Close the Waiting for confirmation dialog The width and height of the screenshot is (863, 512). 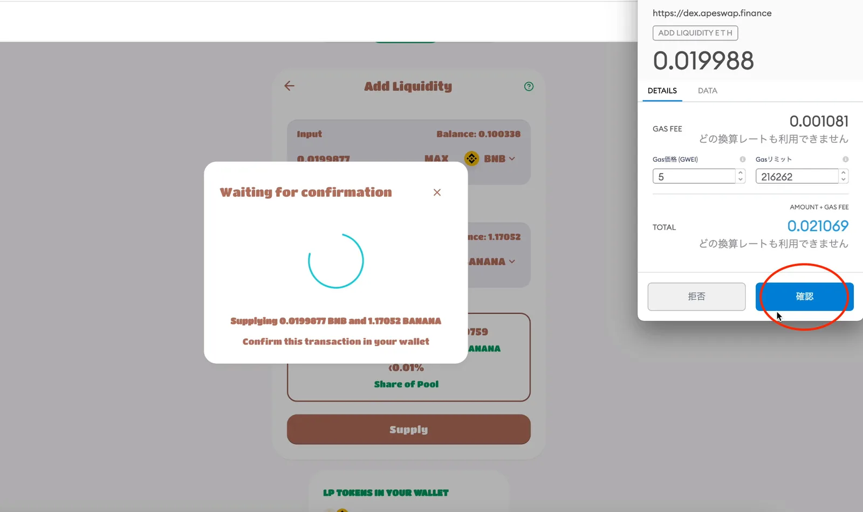[437, 192]
